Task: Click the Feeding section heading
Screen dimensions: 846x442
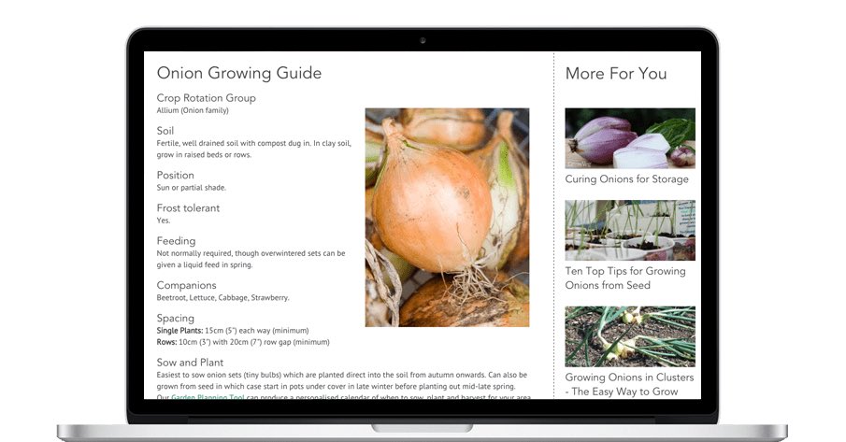Action: 176,241
